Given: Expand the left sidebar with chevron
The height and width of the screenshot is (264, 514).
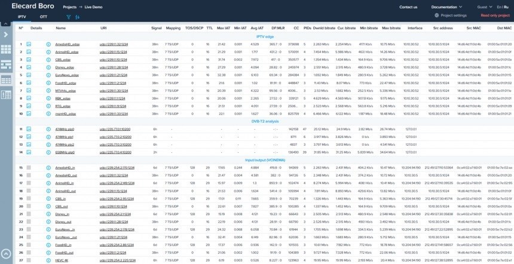Looking at the screenshot, I should tap(6, 35).
